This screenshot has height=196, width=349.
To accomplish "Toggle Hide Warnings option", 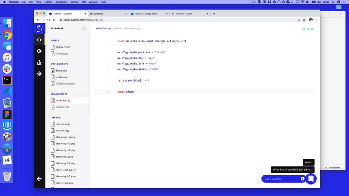I will [132, 29].
